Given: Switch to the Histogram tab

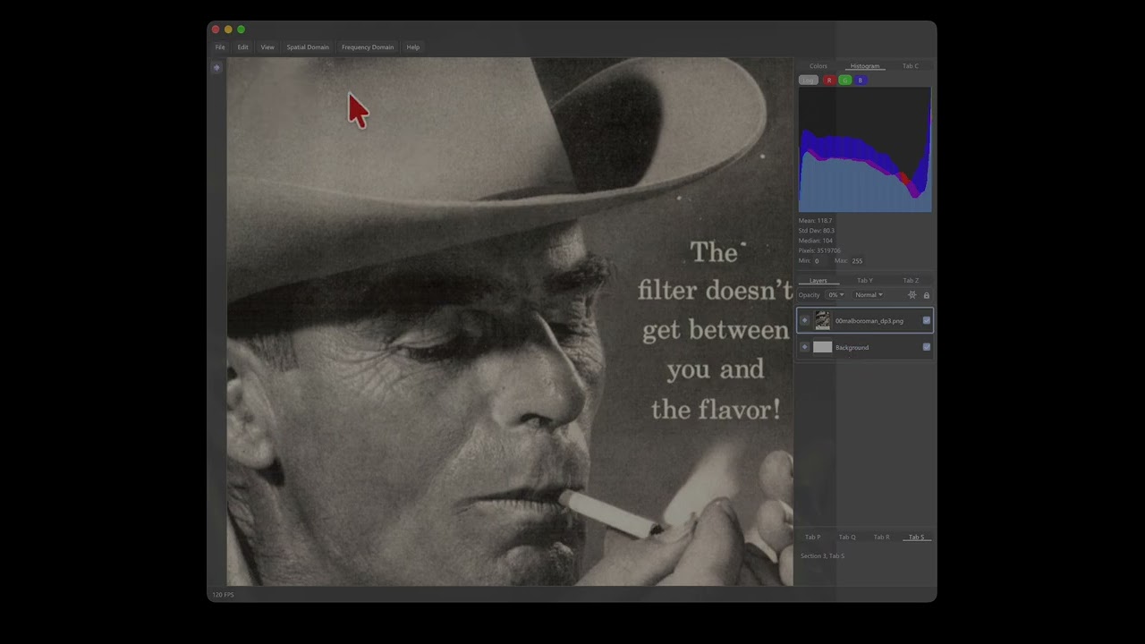Looking at the screenshot, I should pyautogui.click(x=865, y=66).
